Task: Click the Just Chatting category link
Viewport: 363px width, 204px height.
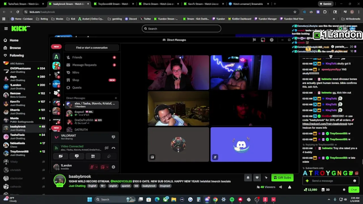Action: (77, 186)
